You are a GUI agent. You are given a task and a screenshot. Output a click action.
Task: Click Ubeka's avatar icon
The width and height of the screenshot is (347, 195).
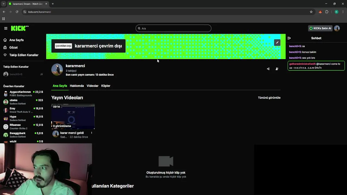(6, 102)
